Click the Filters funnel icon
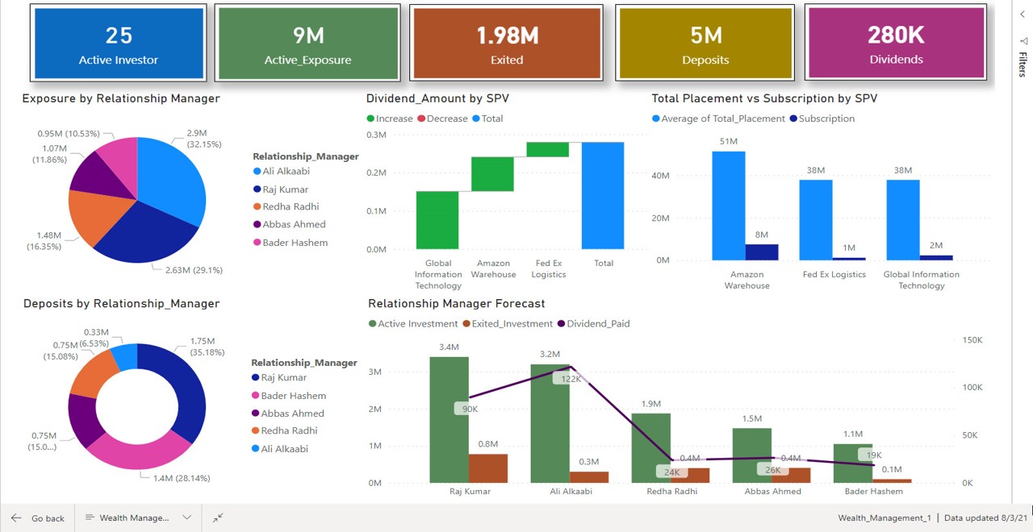Screen dimensions: 1033x532 1023,39
